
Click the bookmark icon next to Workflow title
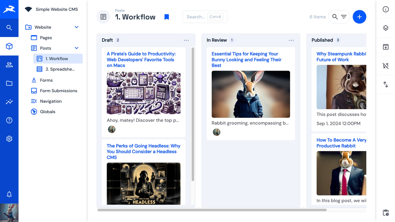167,17
